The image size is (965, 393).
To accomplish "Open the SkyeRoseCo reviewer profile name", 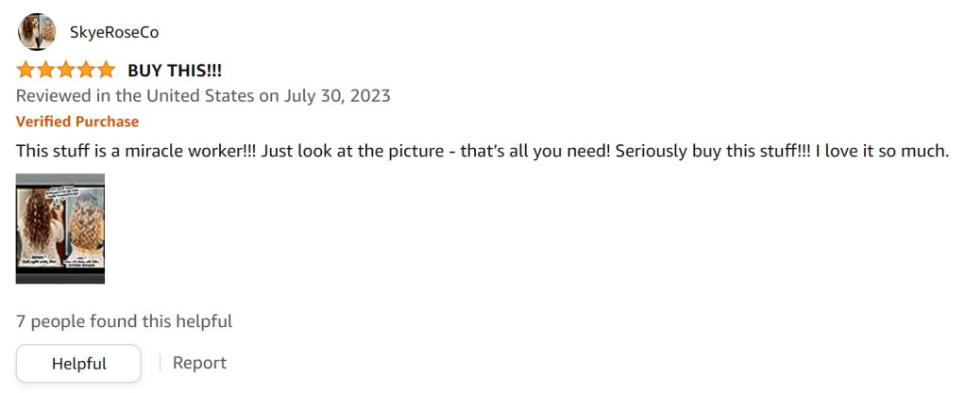I will 114,33.
